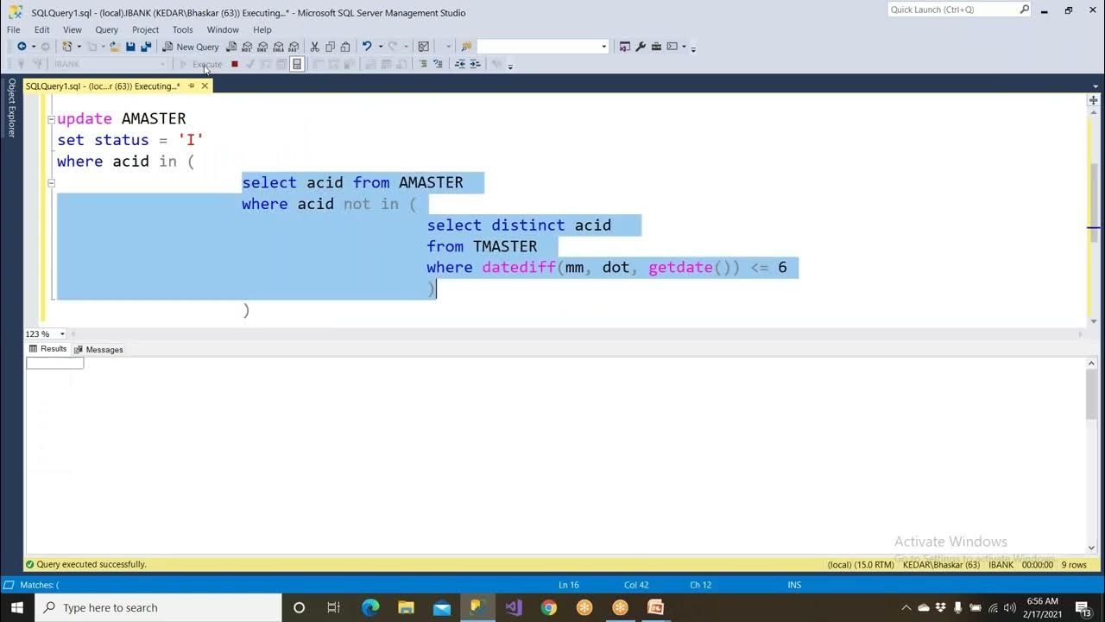
Task: Collapse the update AMASTER statement outline
Action: (51, 119)
